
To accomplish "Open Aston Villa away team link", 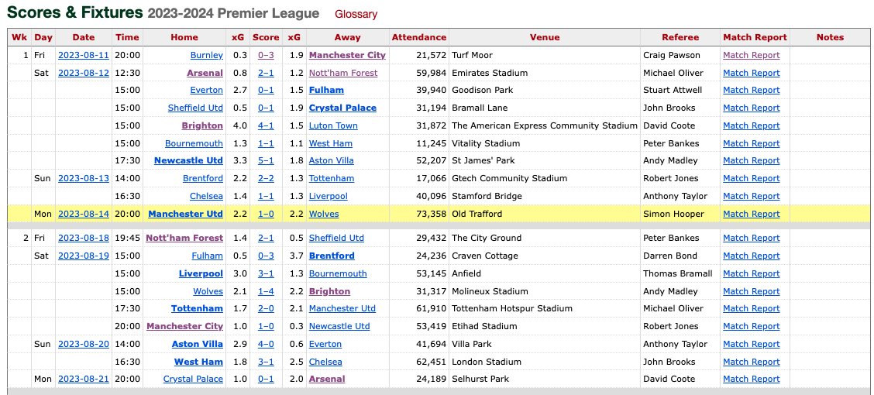I will pos(331,160).
